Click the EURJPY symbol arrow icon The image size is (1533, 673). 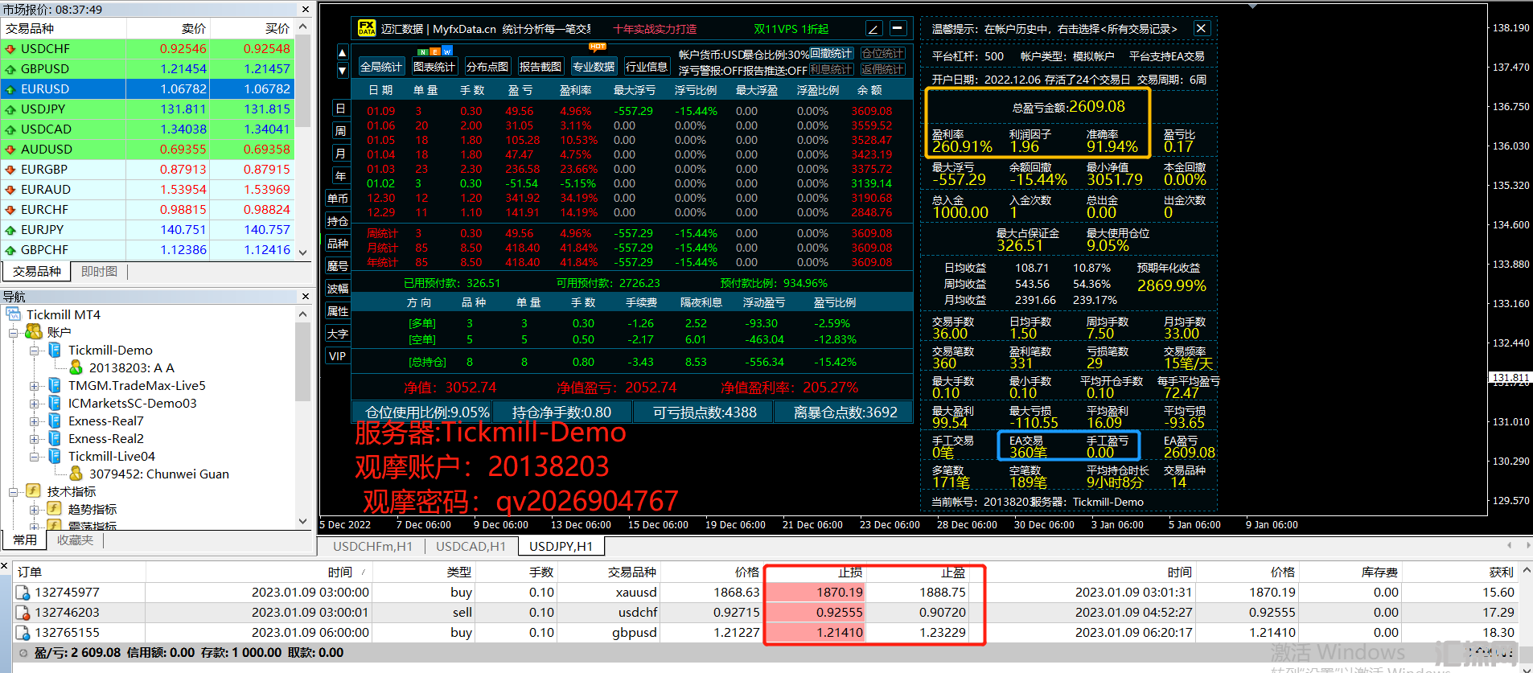[x=10, y=230]
